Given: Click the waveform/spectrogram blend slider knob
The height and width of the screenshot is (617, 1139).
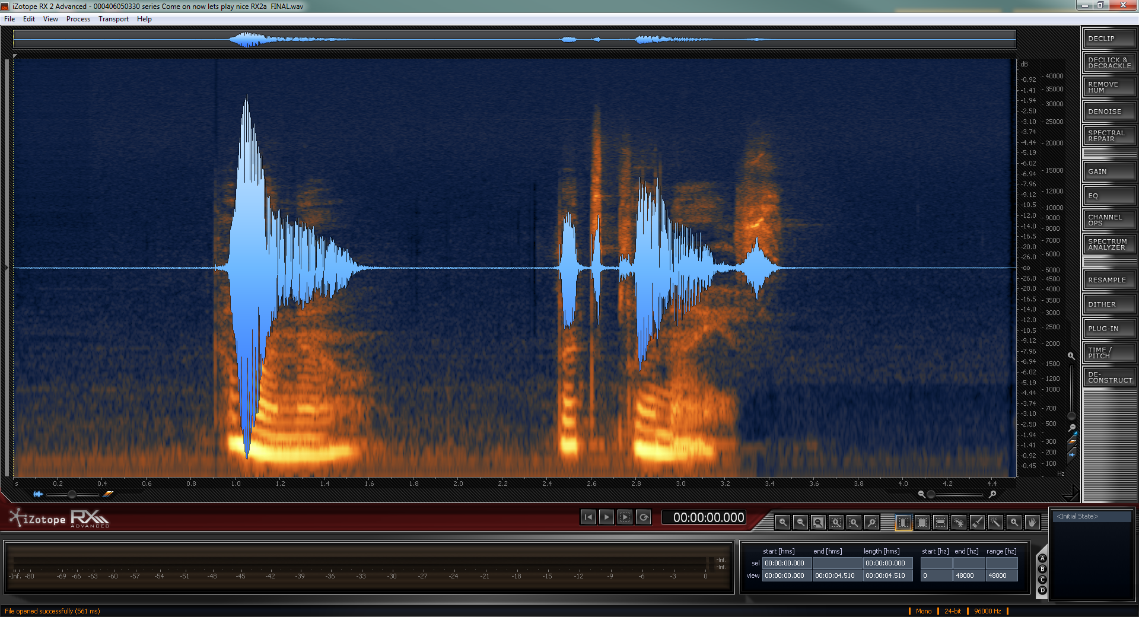Looking at the screenshot, I should 72,494.
